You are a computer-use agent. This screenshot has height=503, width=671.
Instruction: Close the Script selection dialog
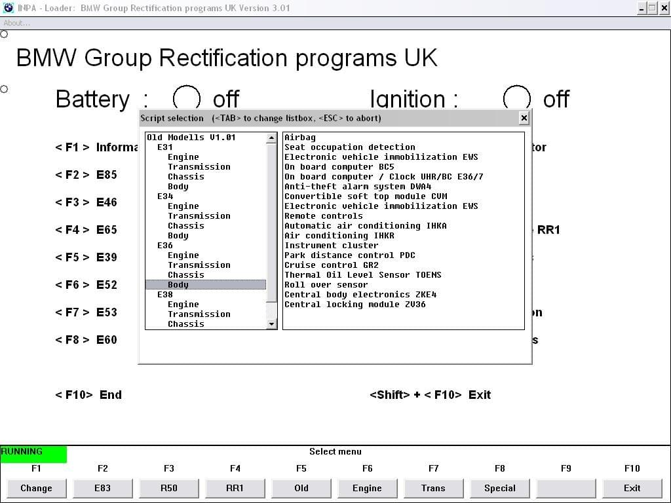pyautogui.click(x=524, y=118)
